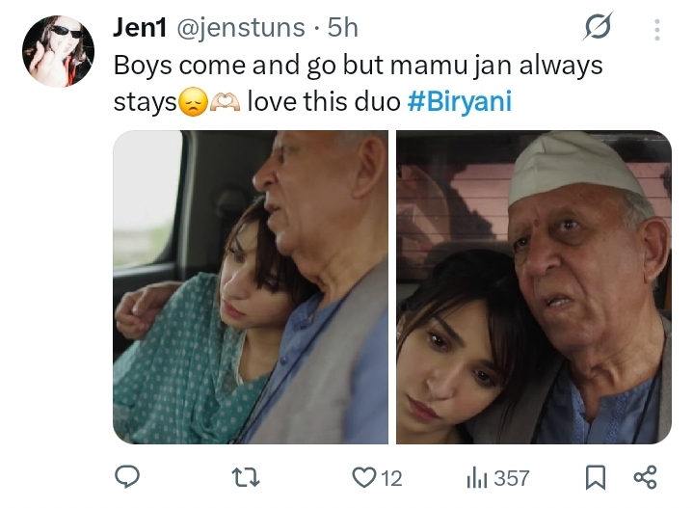
Task: Like the tweet with the heart icon
Action: tap(363, 477)
